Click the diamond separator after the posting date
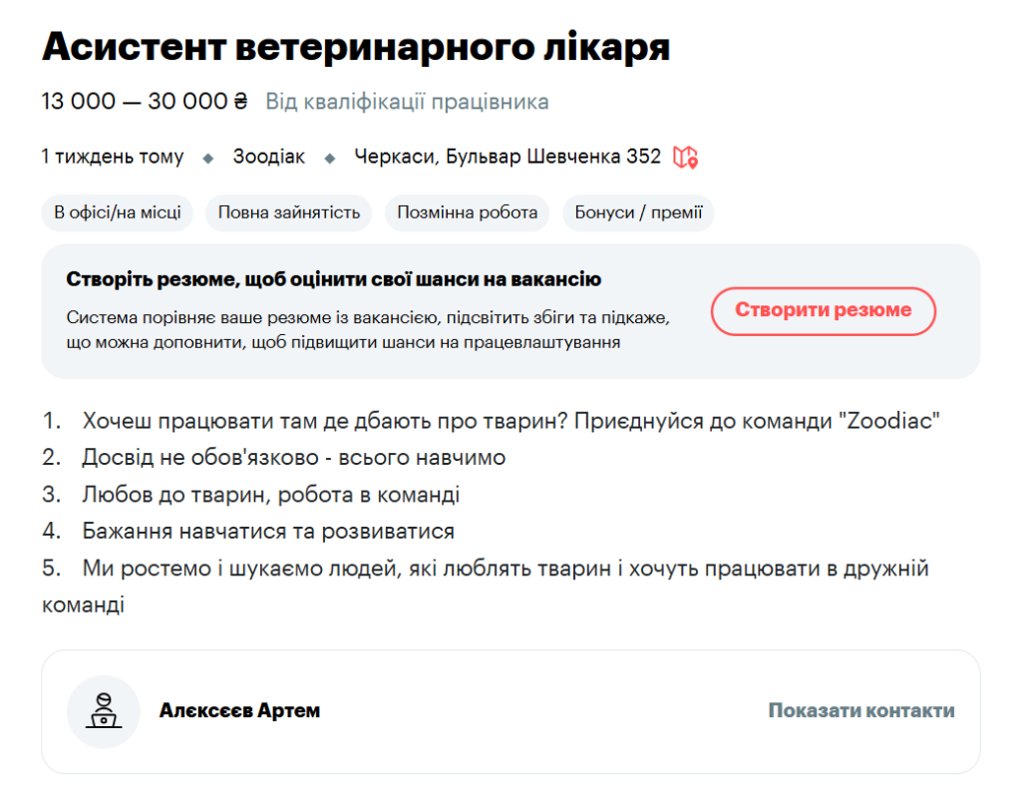Screen dimensions: 1021x793 click(208, 157)
